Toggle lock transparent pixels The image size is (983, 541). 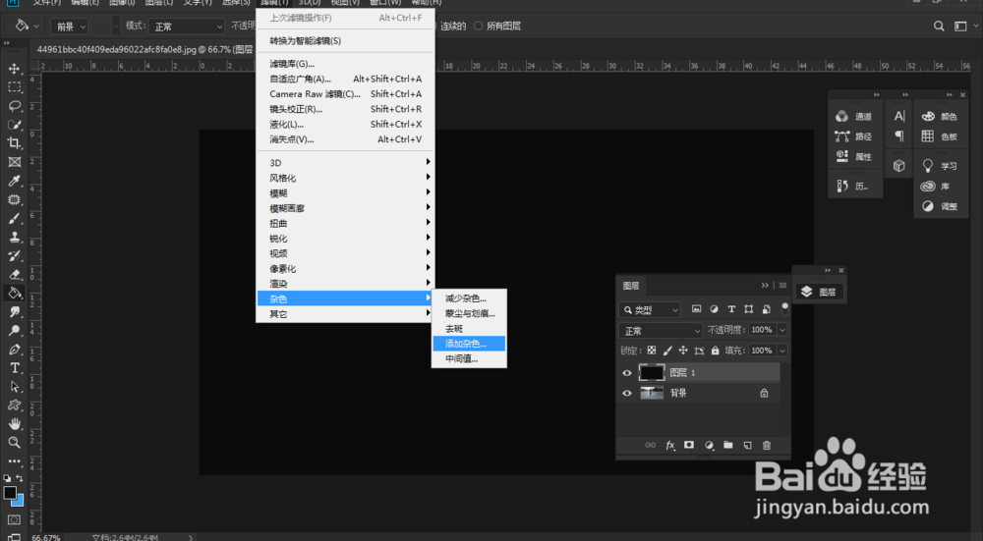652,351
